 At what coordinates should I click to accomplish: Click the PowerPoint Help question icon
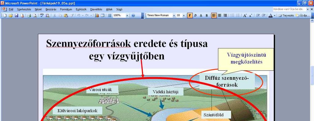(134, 15)
